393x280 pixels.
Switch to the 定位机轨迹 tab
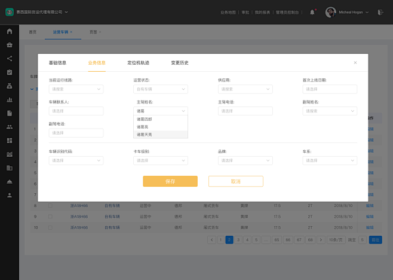(x=139, y=63)
